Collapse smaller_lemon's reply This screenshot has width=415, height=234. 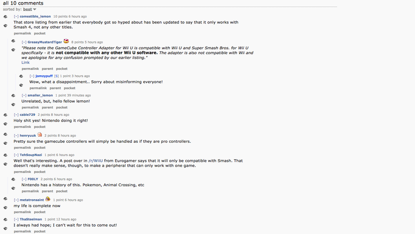[24, 95]
